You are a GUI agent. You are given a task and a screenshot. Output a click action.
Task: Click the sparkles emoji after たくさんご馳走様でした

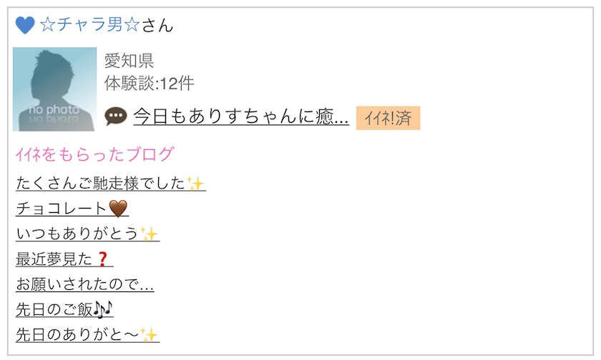coord(195,184)
